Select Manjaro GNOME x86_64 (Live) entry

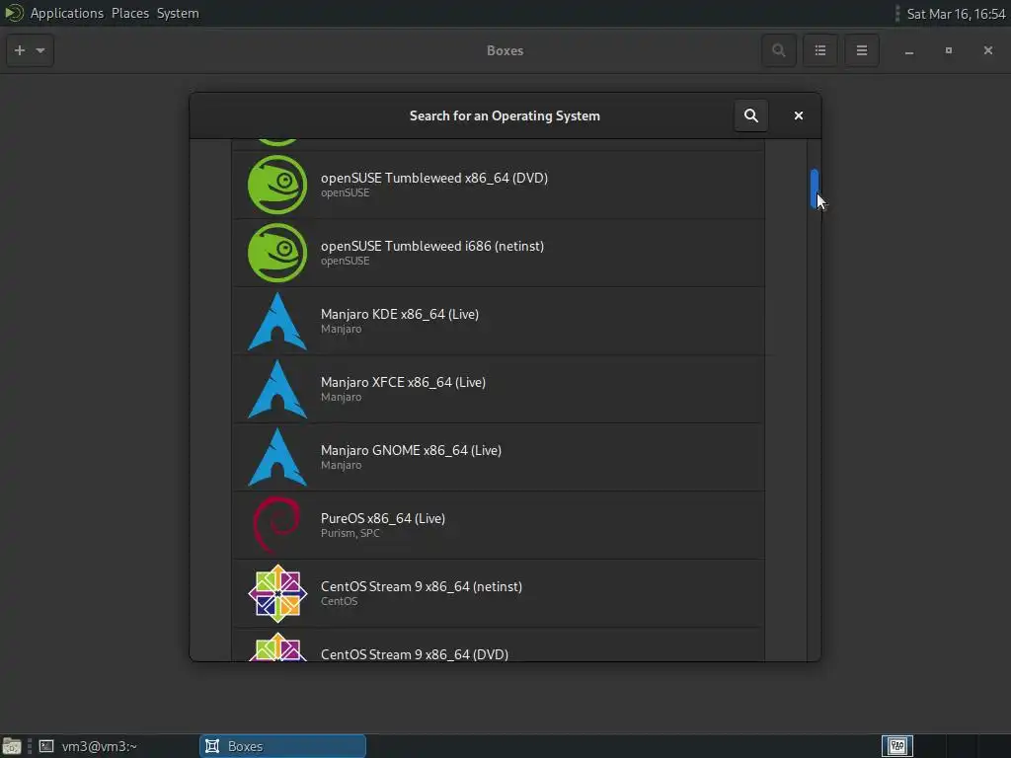[498, 457]
